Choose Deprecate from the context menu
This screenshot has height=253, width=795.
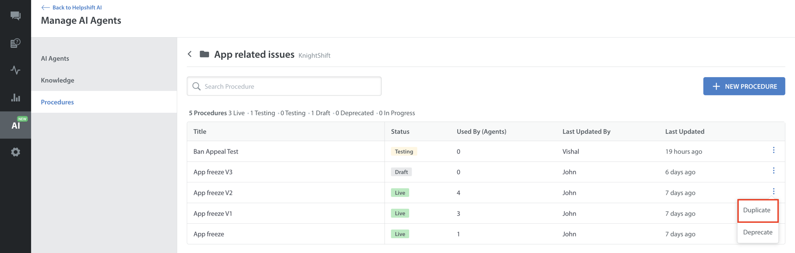[x=757, y=232]
